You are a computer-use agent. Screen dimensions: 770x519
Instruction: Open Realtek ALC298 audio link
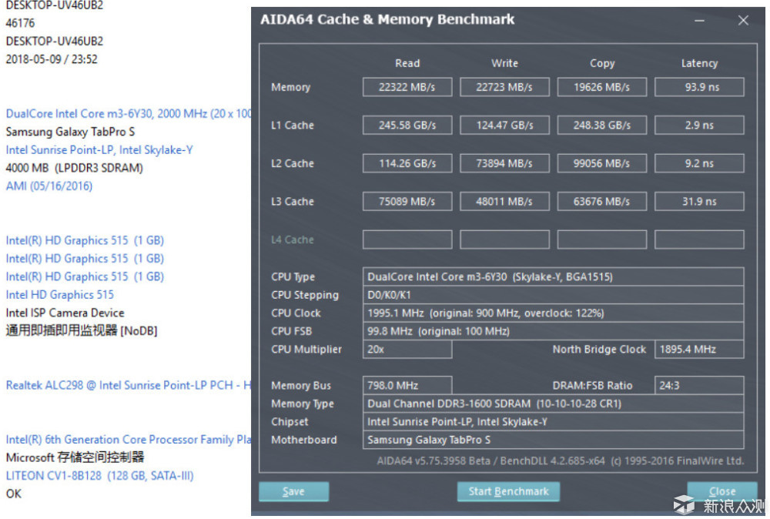(x=128, y=386)
